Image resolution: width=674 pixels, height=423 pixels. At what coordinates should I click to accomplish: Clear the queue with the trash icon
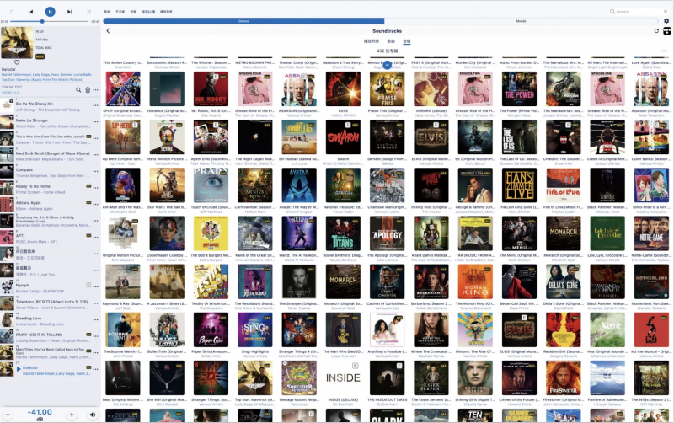pos(88,90)
